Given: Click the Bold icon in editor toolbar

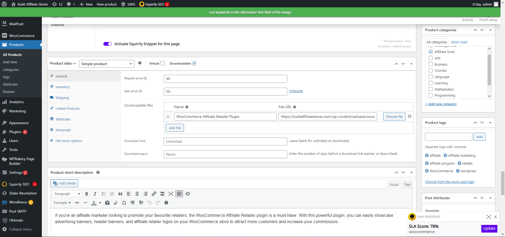Looking at the screenshot, I should (87, 194).
